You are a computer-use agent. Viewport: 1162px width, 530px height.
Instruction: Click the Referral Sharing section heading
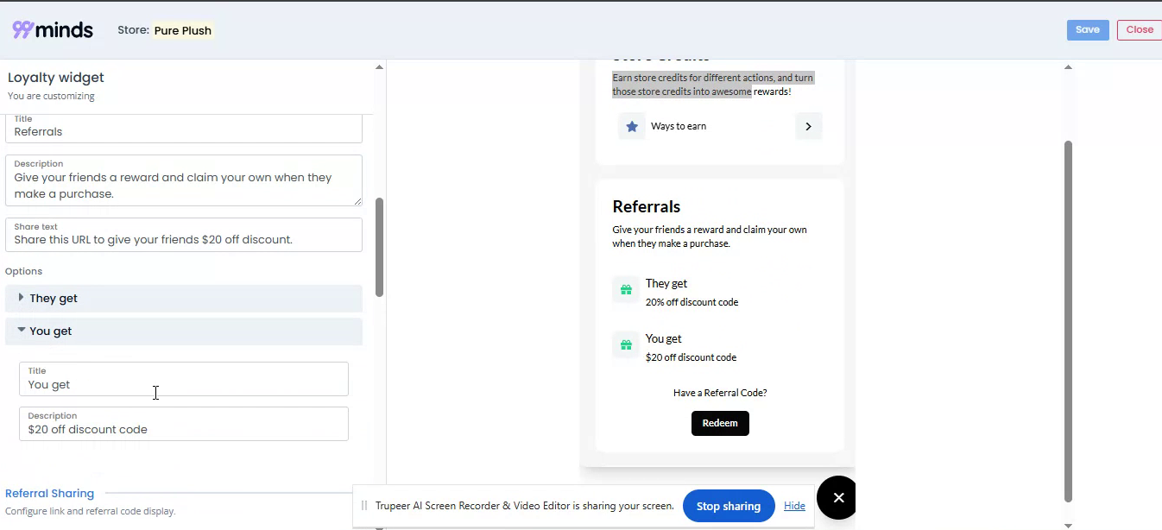[49, 494]
